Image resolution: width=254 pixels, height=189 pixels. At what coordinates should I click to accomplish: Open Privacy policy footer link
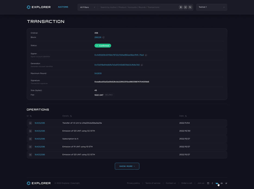(x=133, y=183)
